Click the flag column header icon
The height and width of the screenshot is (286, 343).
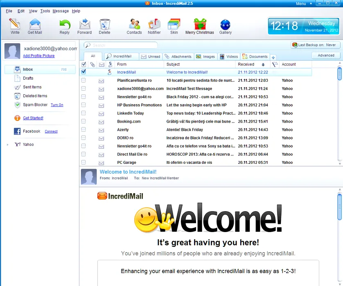click(x=275, y=64)
